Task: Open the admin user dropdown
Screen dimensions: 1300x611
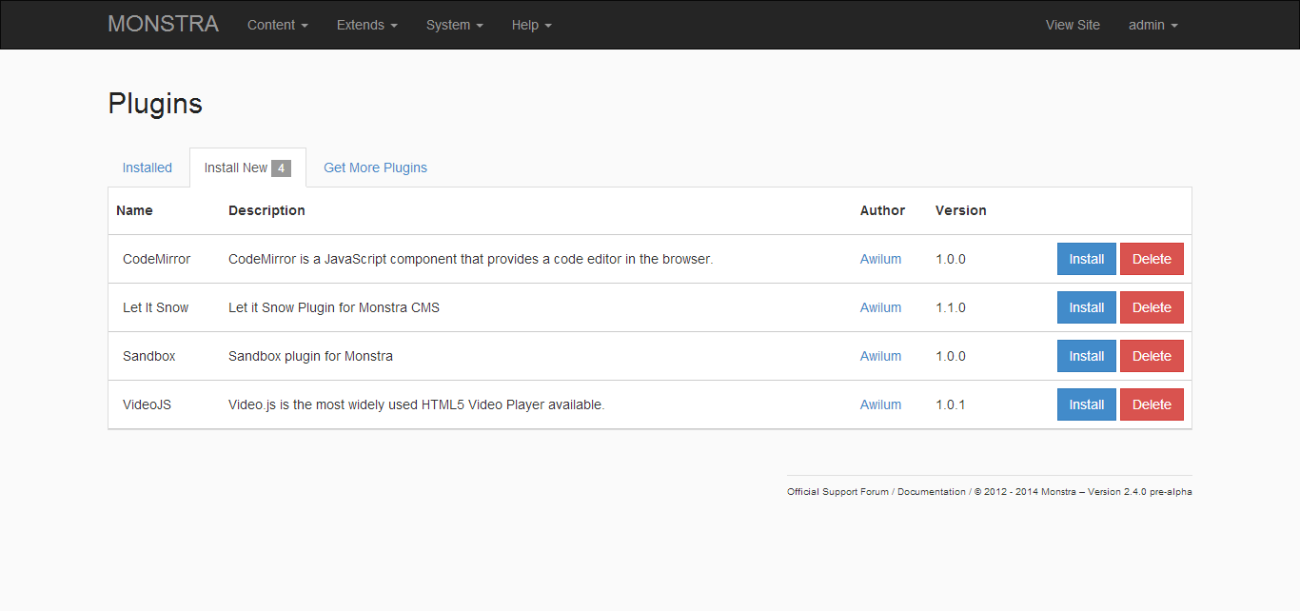Action: click(1152, 25)
